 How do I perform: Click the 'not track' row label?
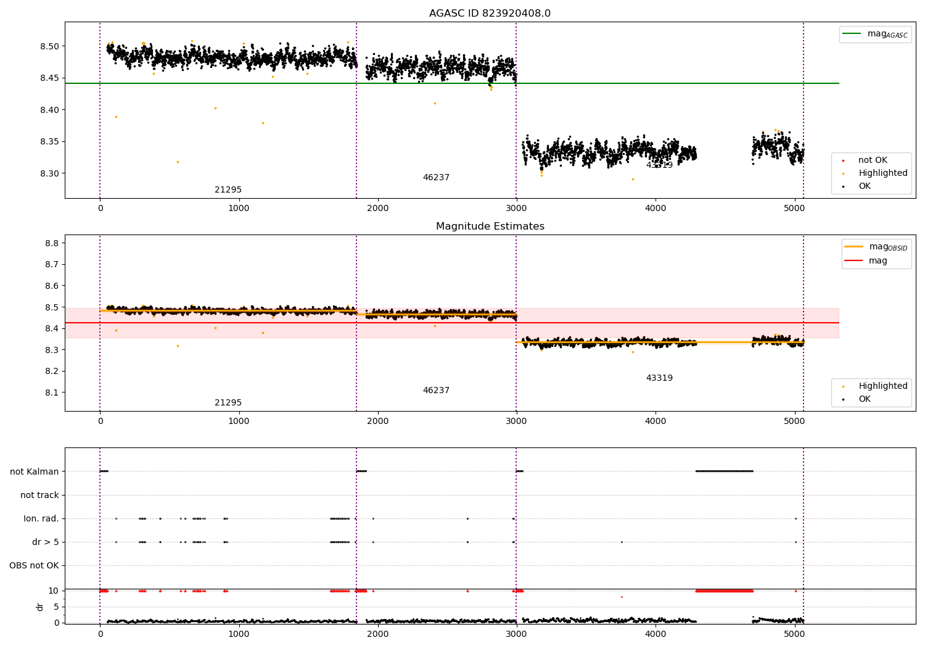tap(39, 496)
